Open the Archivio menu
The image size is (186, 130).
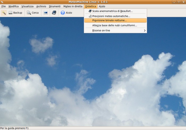click(41, 6)
